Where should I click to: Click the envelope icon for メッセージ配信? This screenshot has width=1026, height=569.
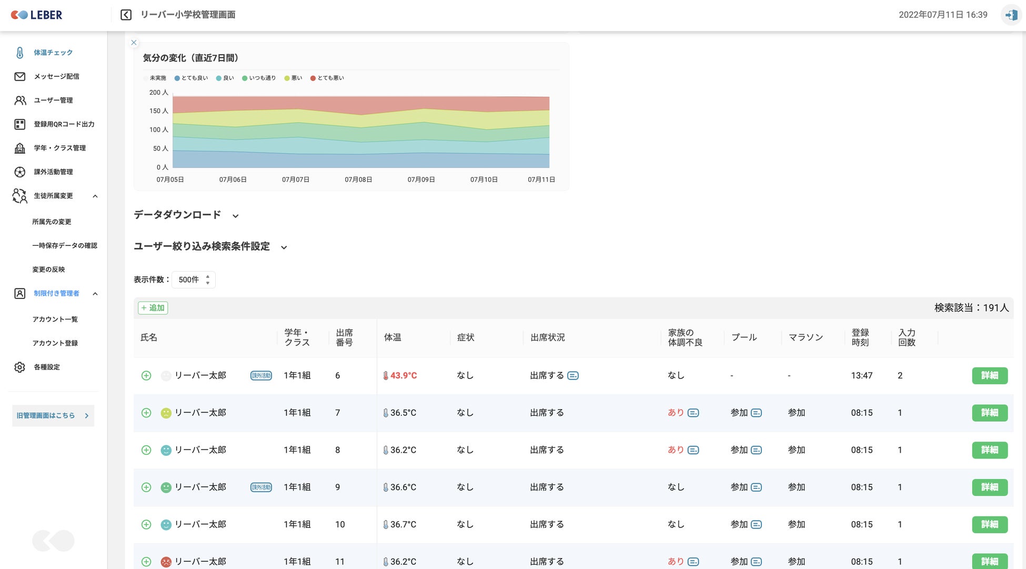click(19, 76)
